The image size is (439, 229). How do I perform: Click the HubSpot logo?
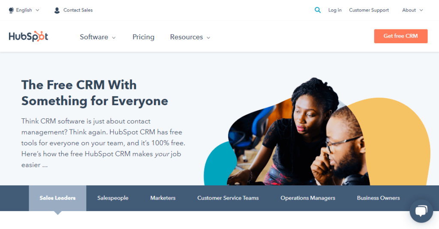[x=28, y=36]
